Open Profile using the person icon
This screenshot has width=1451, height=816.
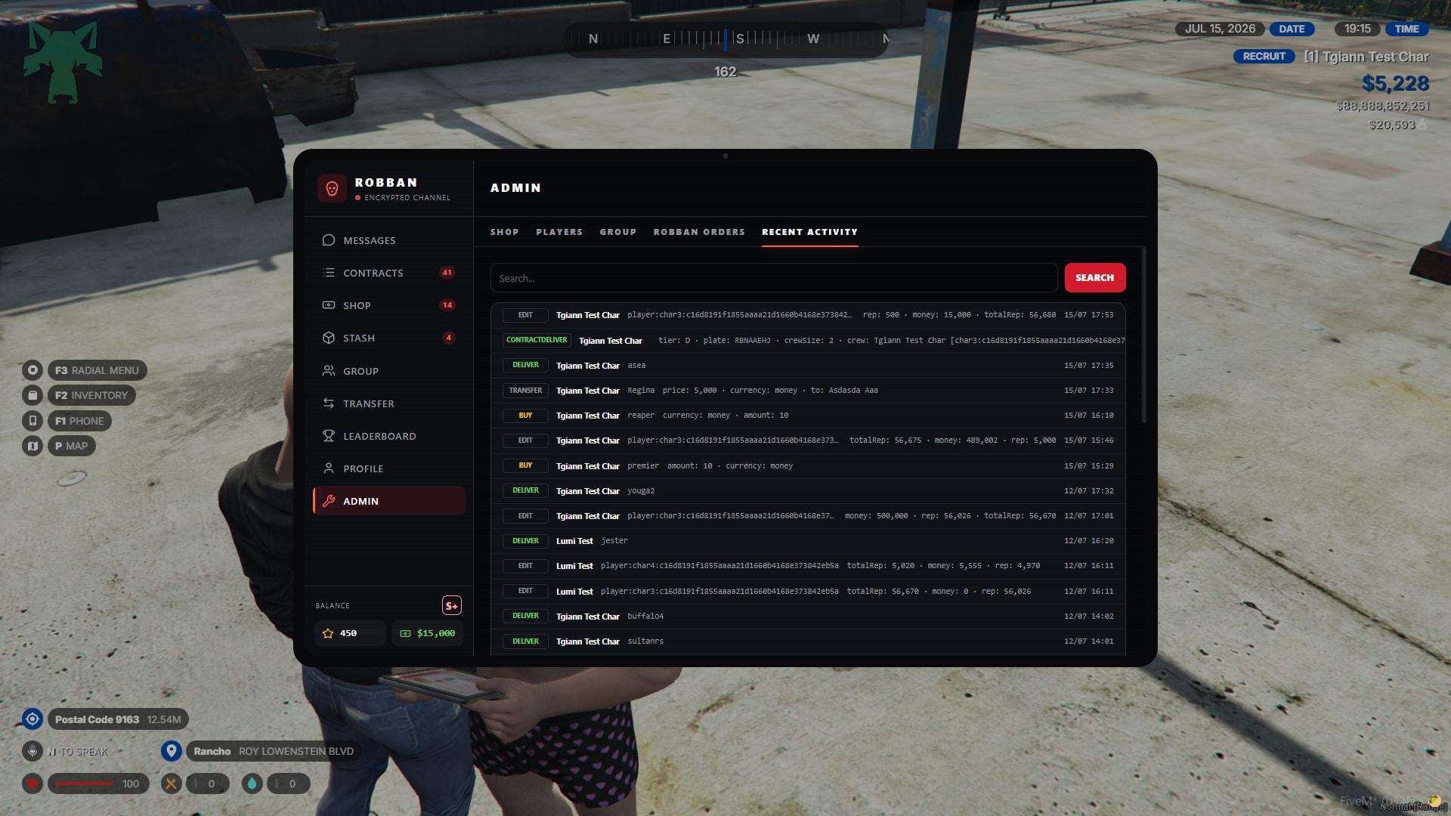pos(329,468)
